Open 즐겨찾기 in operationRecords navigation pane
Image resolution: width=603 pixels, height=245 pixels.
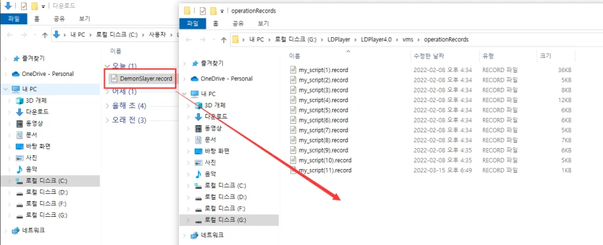tap(212, 63)
